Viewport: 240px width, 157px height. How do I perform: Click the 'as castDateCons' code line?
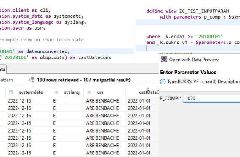56,57
